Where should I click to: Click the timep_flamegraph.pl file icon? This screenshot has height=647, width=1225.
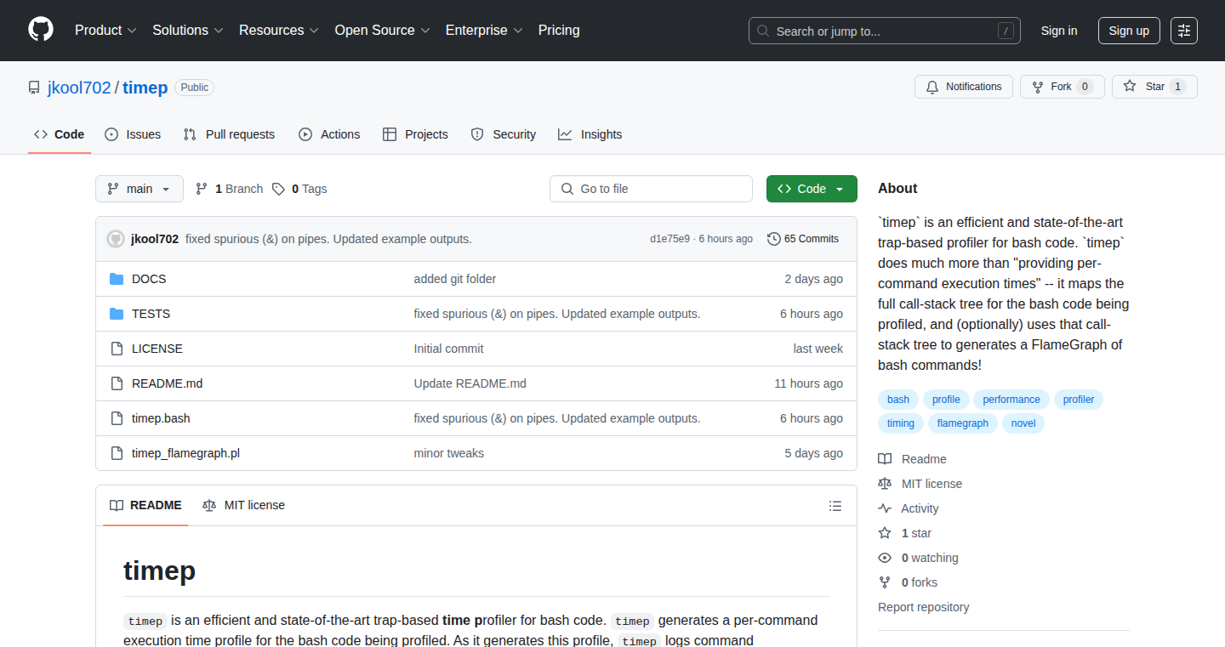[117, 453]
